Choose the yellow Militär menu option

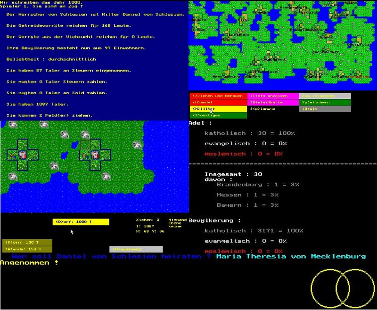click(218, 109)
